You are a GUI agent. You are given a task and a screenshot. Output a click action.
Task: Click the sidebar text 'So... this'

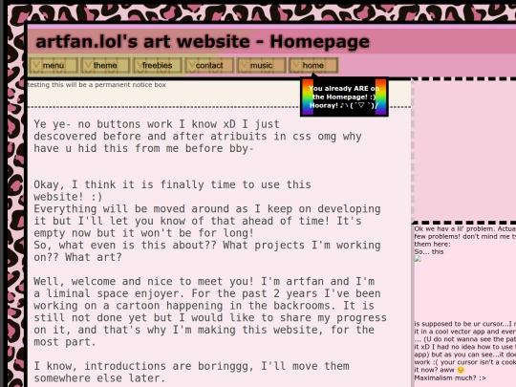pos(429,251)
